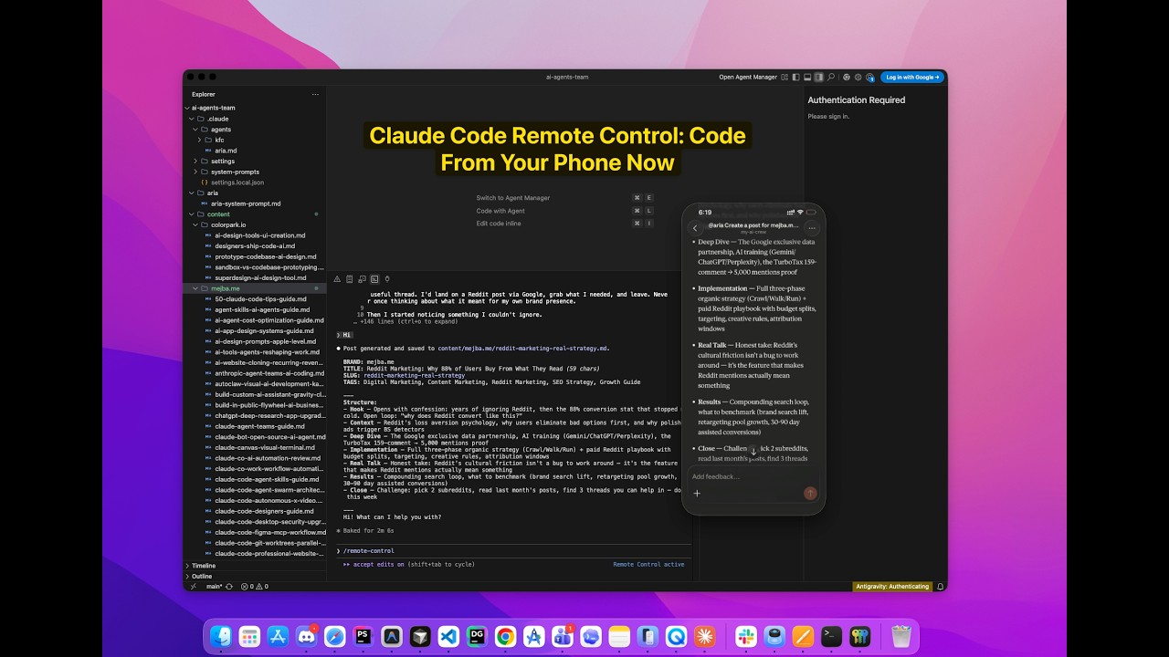Open designers-ship-code-ai.md file
Image resolution: width=1169 pixels, height=657 pixels.
(x=255, y=245)
